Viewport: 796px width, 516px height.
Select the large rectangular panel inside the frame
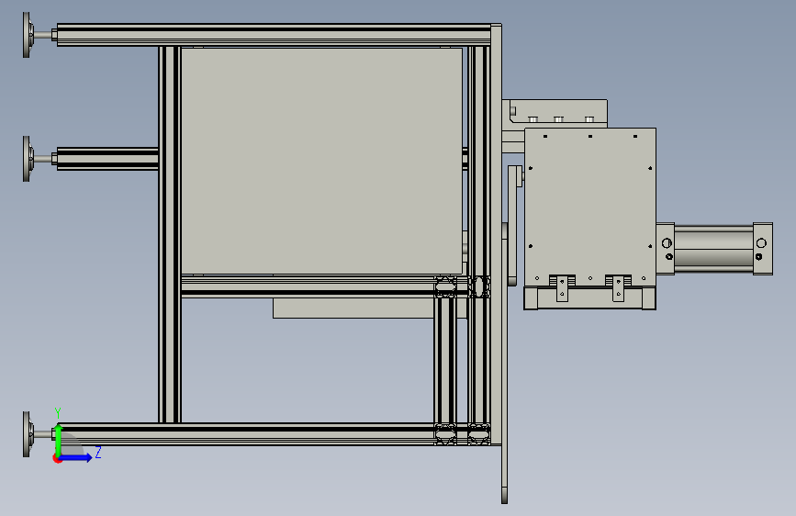pyautogui.click(x=321, y=161)
